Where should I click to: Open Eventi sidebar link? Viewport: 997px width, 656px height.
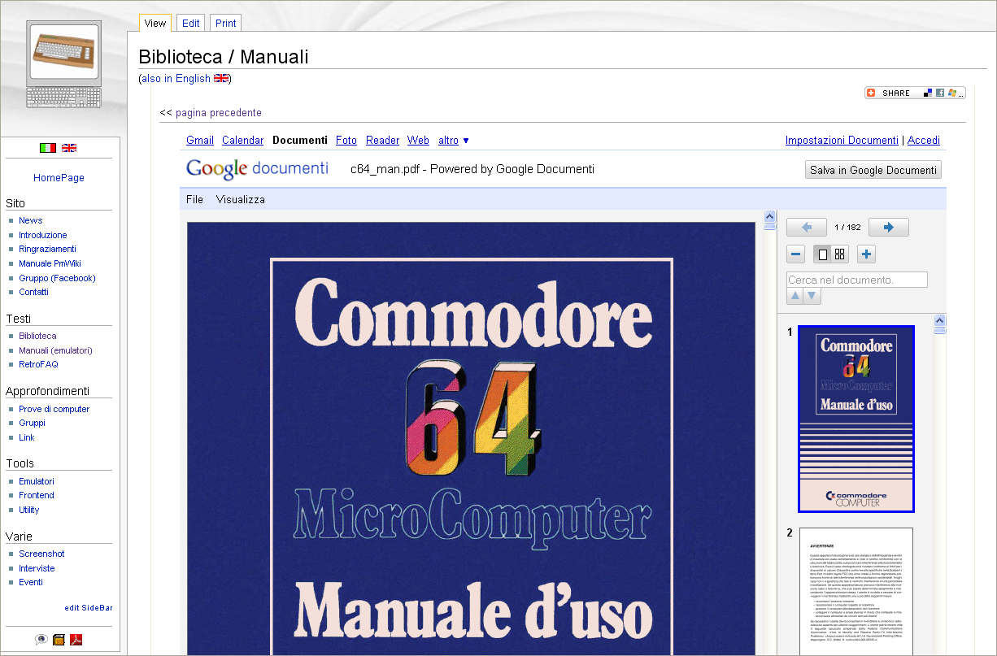tap(31, 582)
